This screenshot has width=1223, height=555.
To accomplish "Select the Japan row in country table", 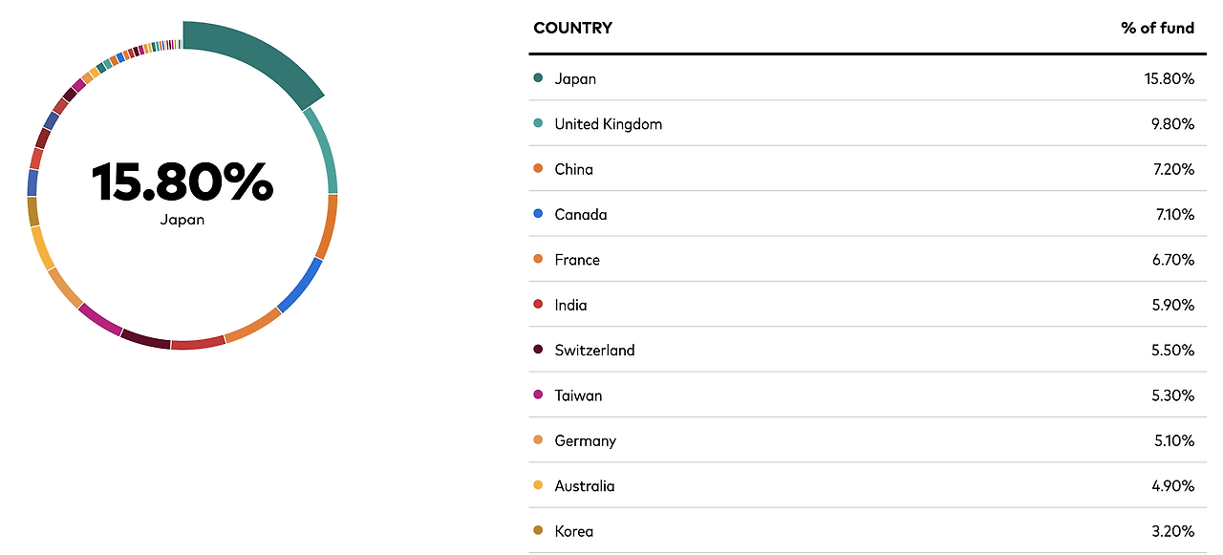I will (x=867, y=78).
